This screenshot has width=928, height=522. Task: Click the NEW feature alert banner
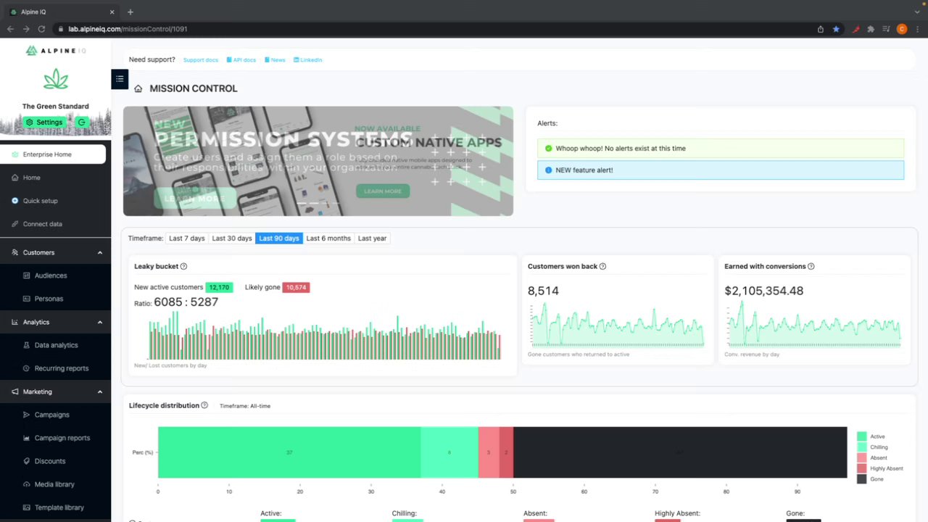pos(721,170)
